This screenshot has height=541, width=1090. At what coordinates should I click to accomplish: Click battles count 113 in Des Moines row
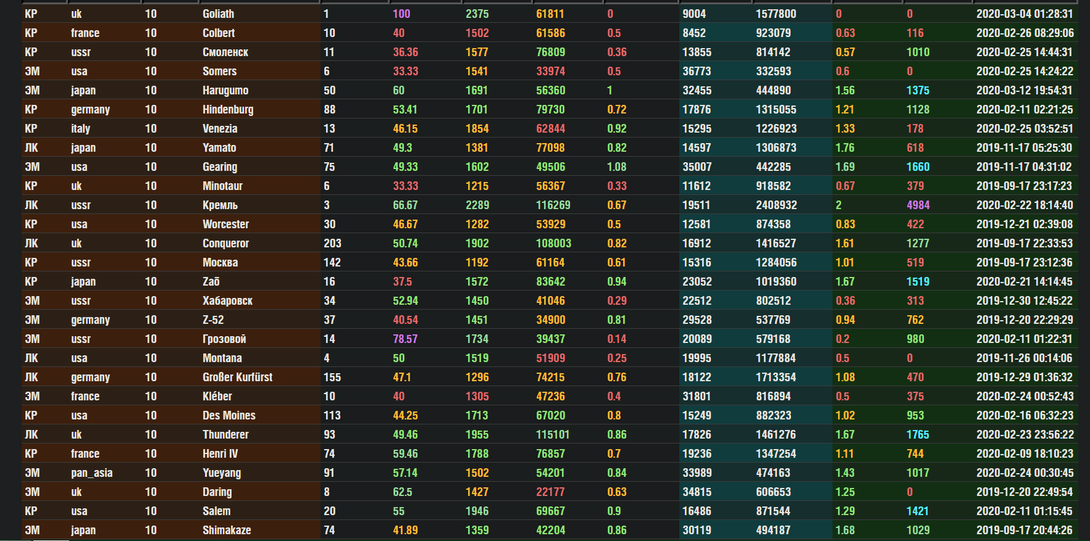(332, 415)
